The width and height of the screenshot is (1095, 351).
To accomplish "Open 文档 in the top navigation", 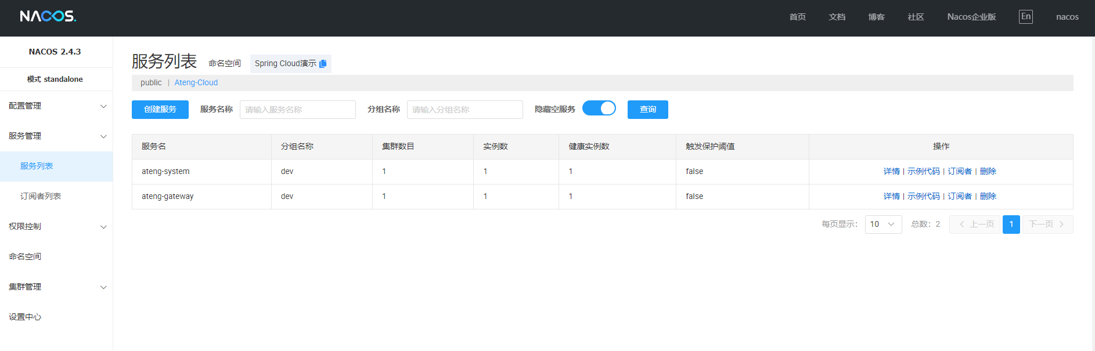I will point(837,17).
